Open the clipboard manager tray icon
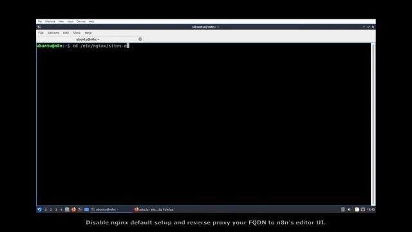This screenshot has width=412, height=232. (357, 209)
